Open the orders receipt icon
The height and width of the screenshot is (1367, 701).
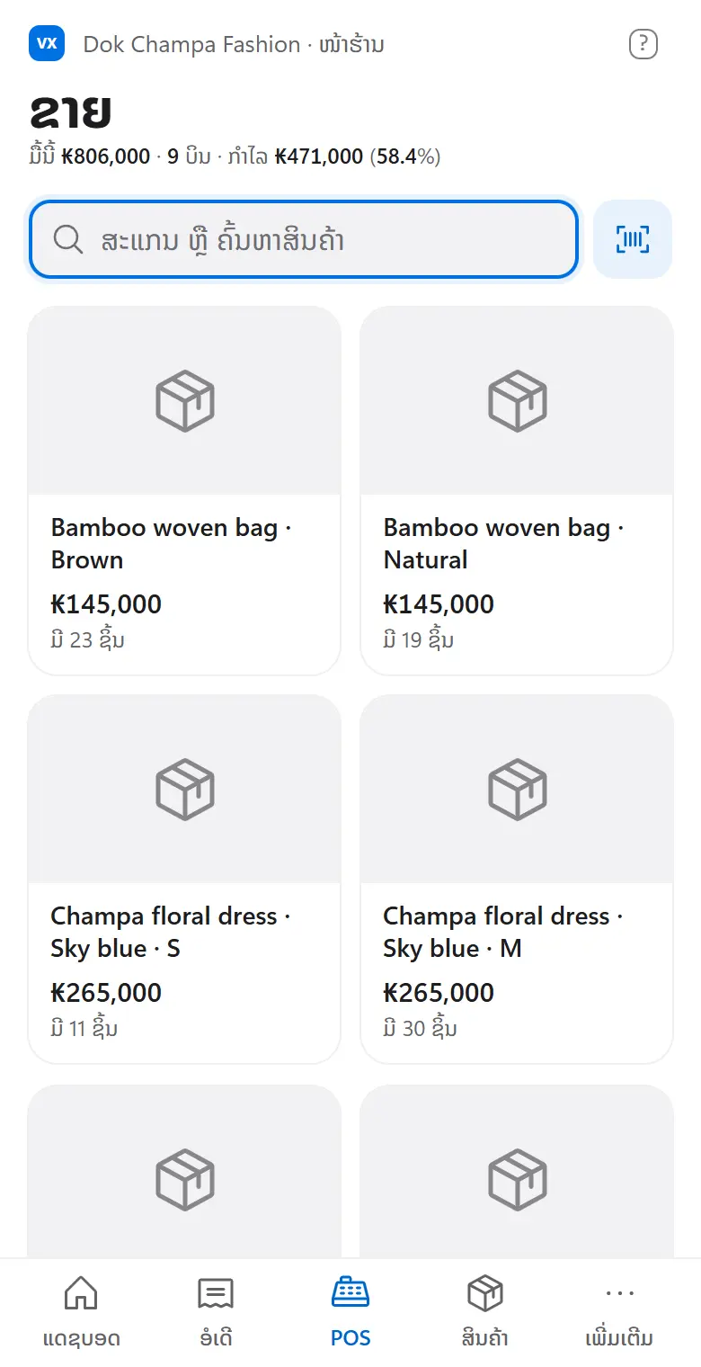coord(216,1294)
